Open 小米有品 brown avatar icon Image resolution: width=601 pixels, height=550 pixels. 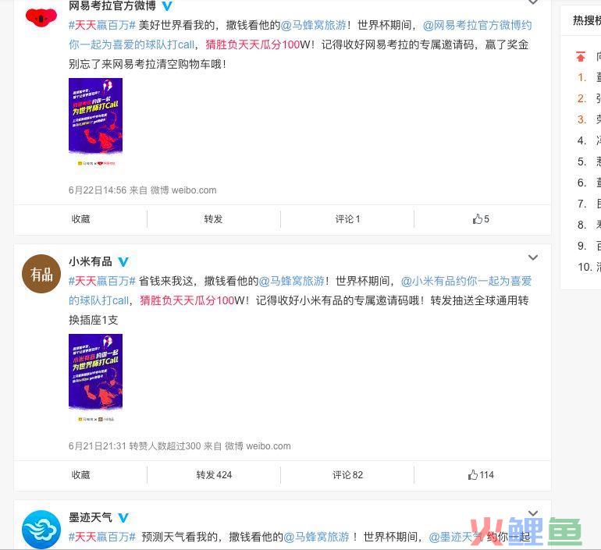pyautogui.click(x=41, y=274)
